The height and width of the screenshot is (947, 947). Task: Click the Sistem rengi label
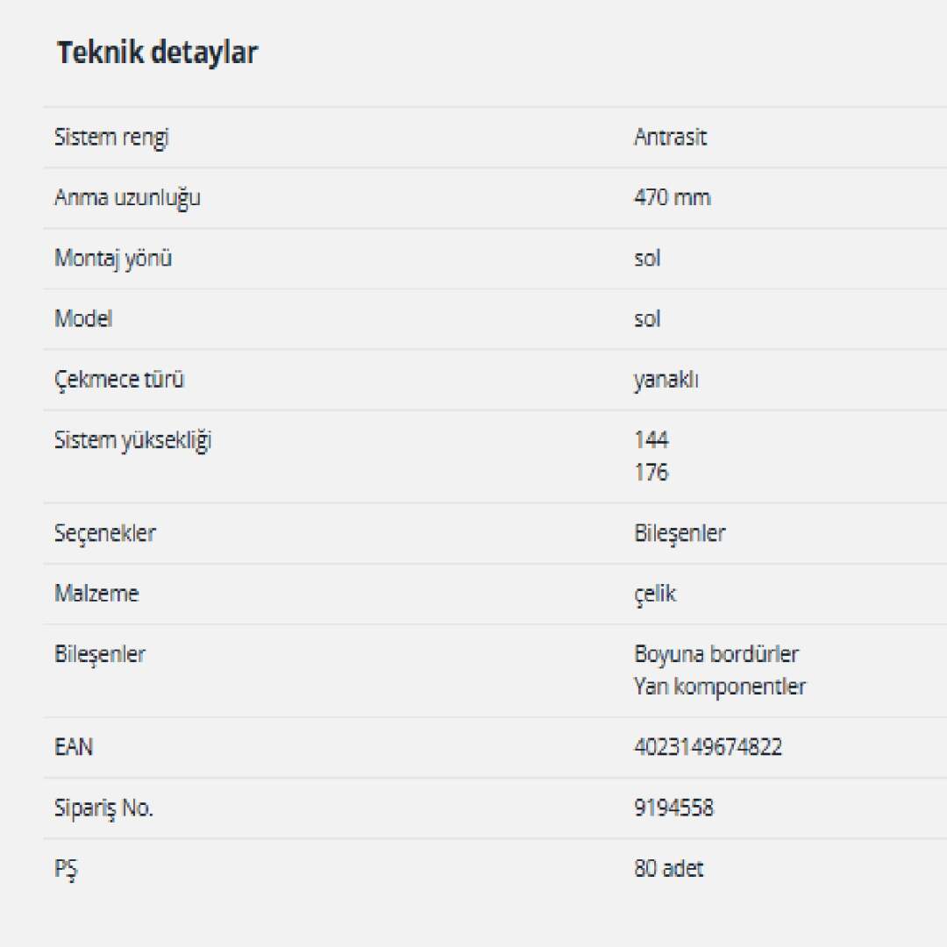pos(111,138)
